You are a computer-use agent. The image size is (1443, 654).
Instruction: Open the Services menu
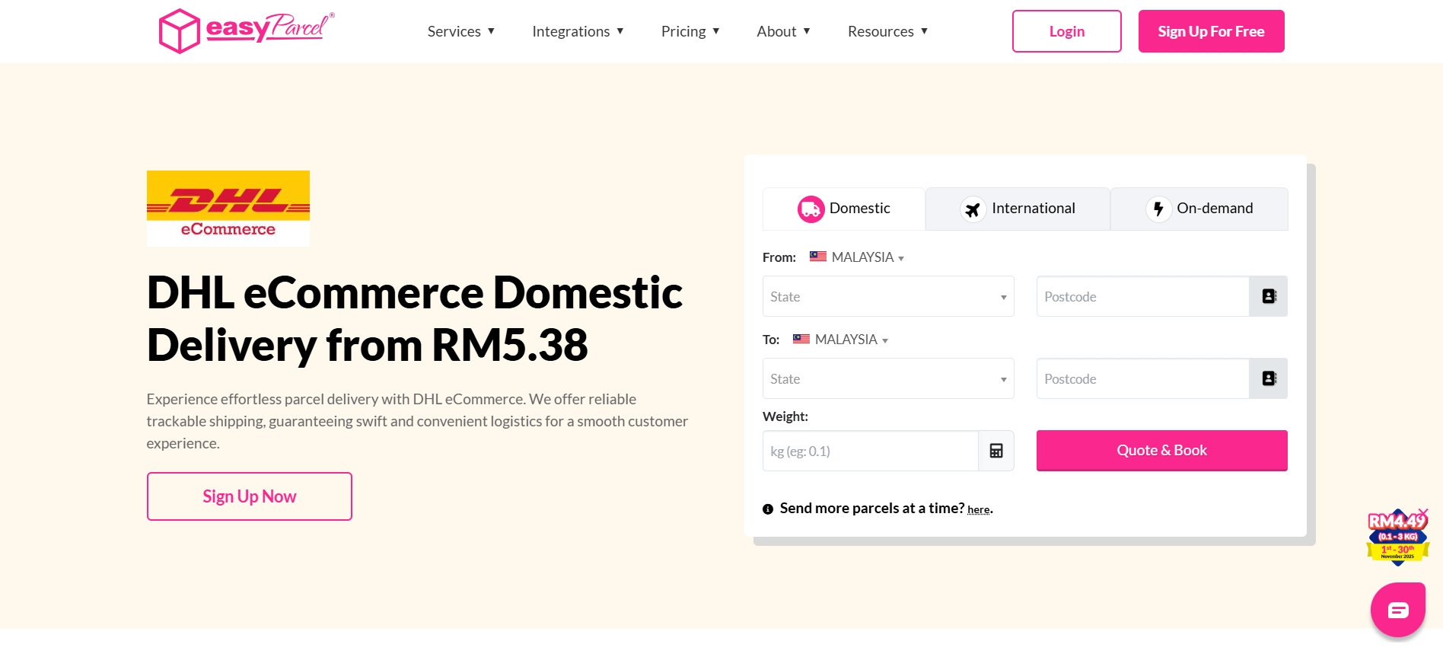[460, 31]
